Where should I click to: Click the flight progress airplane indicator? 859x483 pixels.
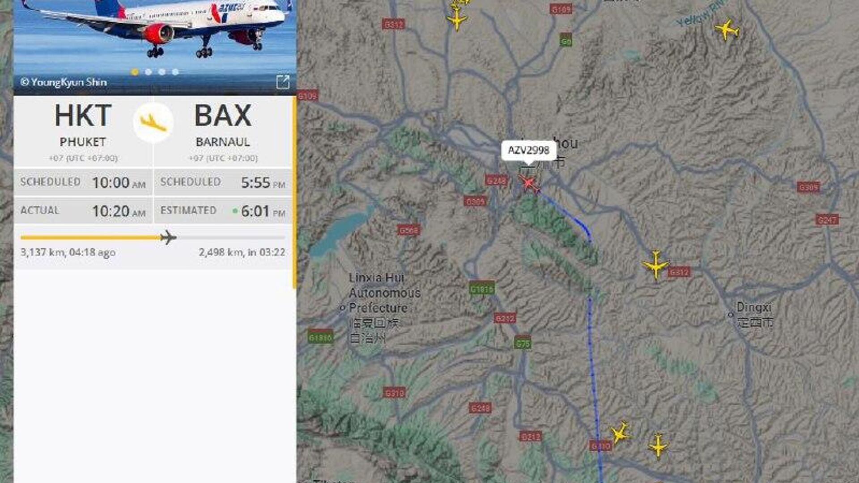(x=168, y=237)
